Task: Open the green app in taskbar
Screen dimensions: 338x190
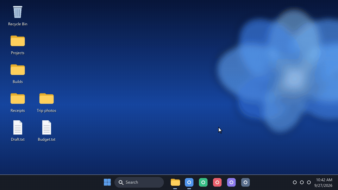Action: click(x=203, y=182)
